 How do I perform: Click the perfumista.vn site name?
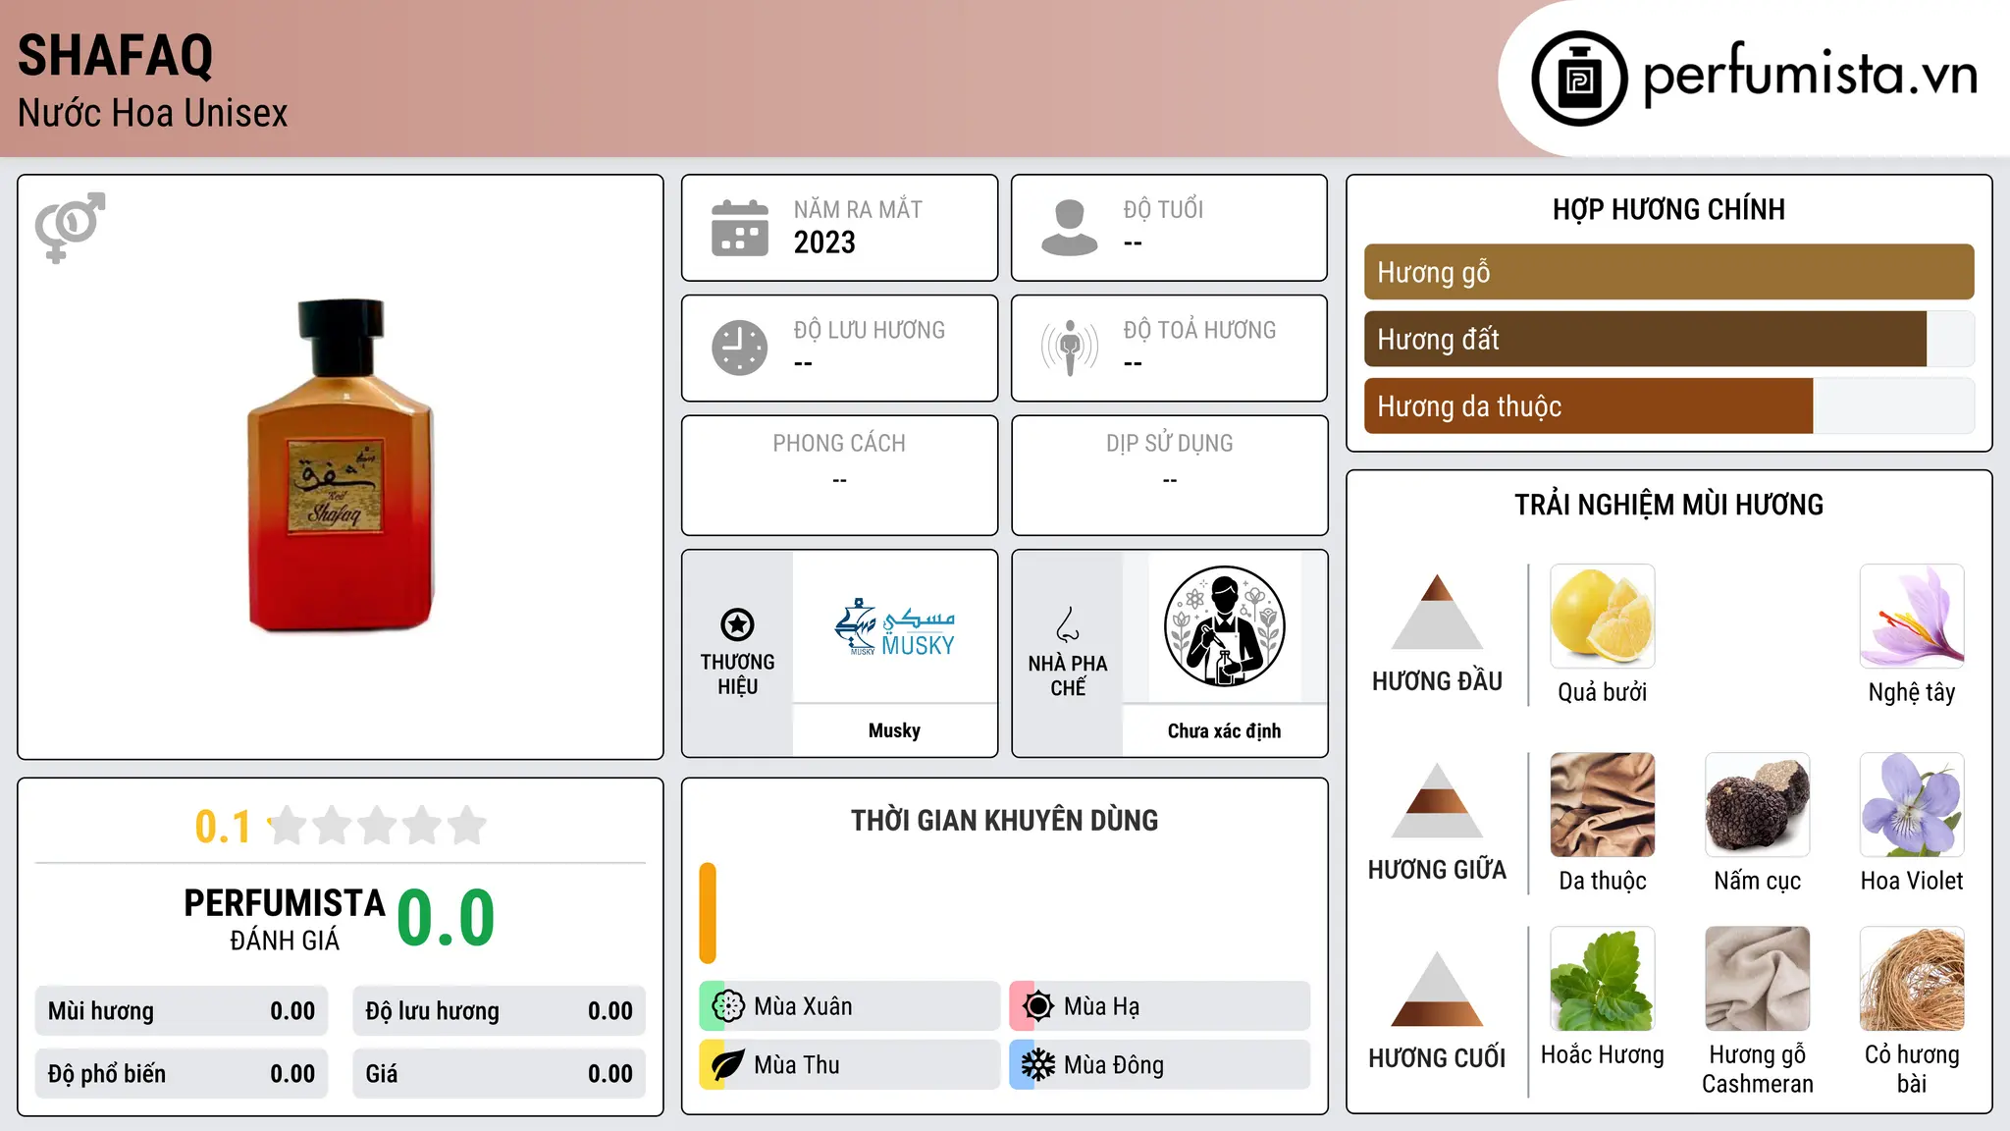point(1810,75)
